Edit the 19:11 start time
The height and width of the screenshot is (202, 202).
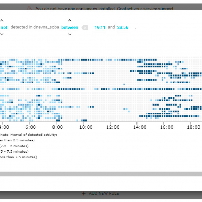click(x=100, y=27)
